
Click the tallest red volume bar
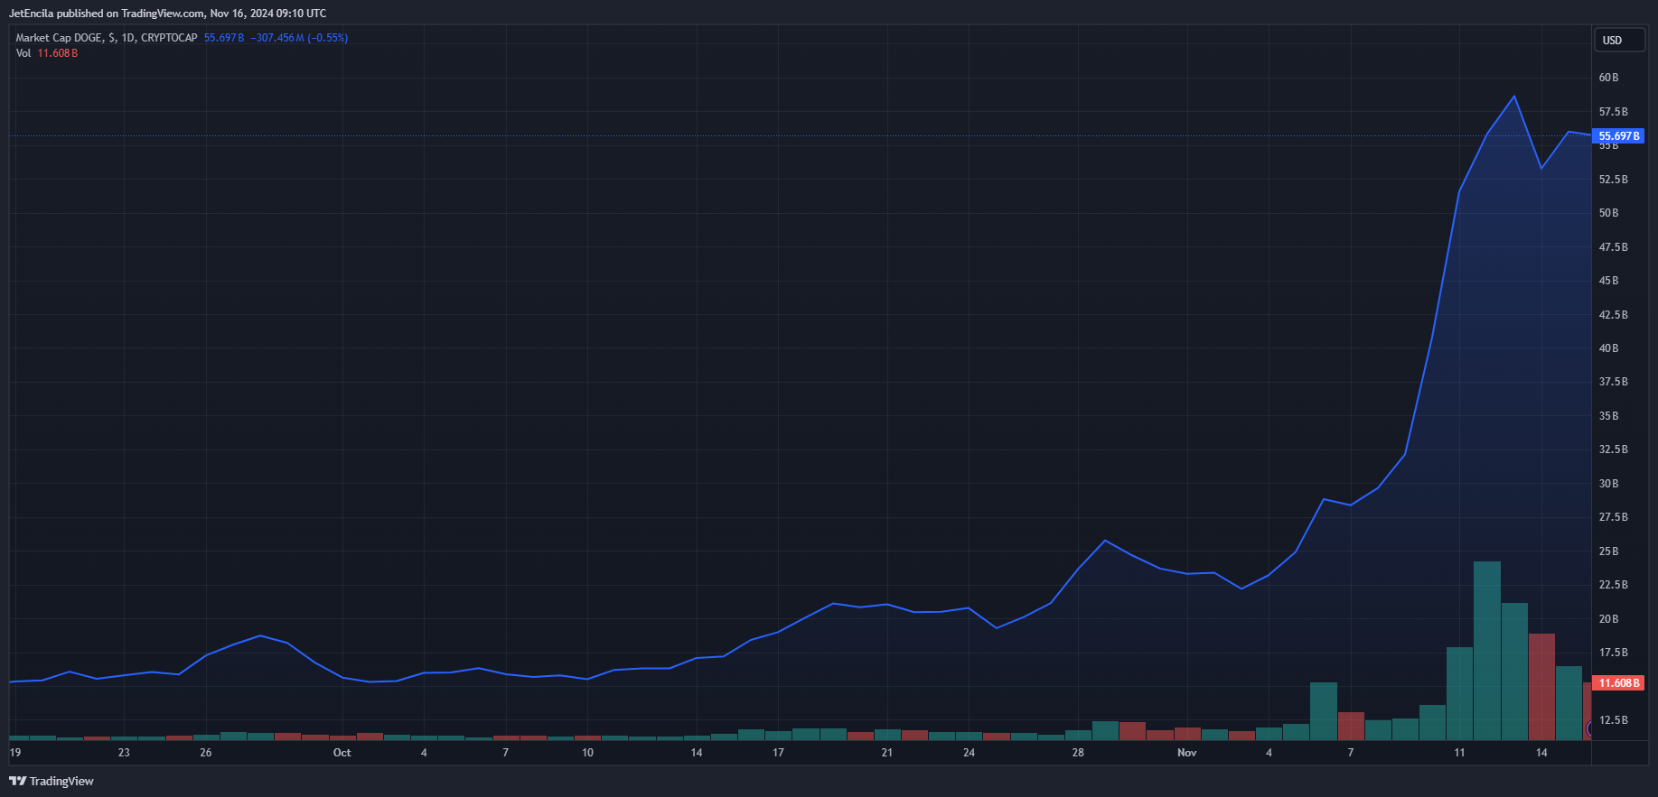[1541, 686]
